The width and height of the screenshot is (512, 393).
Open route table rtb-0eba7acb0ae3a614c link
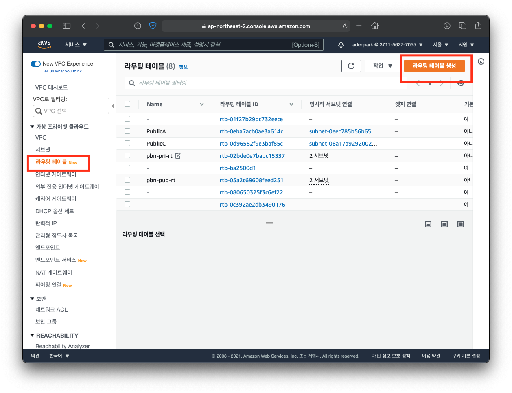pos(252,131)
